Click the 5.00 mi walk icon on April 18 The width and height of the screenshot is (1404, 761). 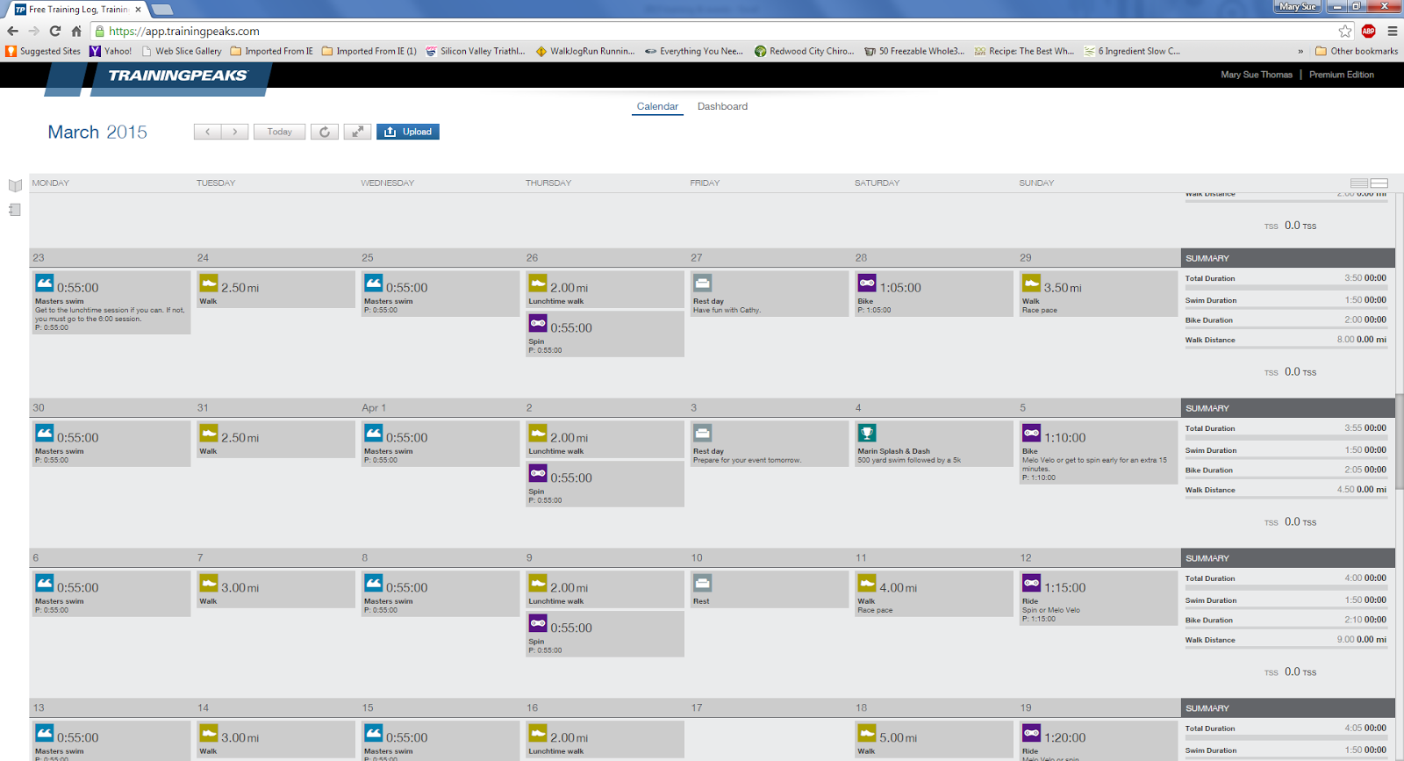tap(867, 734)
